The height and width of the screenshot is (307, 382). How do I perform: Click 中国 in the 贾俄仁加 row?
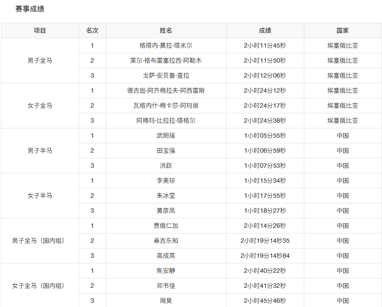(343, 226)
